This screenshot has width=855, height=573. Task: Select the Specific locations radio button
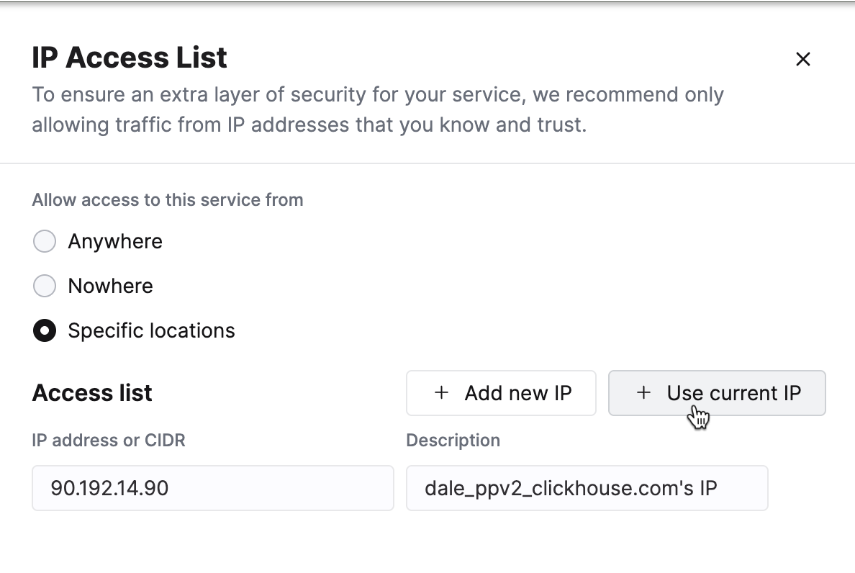coord(45,330)
